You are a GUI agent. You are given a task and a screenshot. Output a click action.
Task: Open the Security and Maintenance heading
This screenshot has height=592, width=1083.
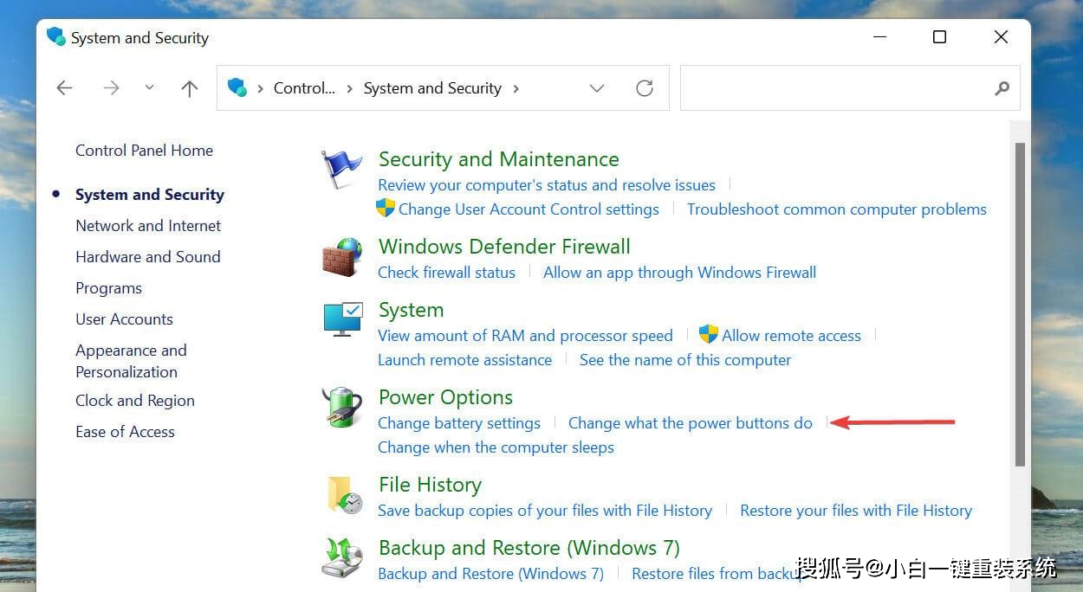pyautogui.click(x=499, y=159)
